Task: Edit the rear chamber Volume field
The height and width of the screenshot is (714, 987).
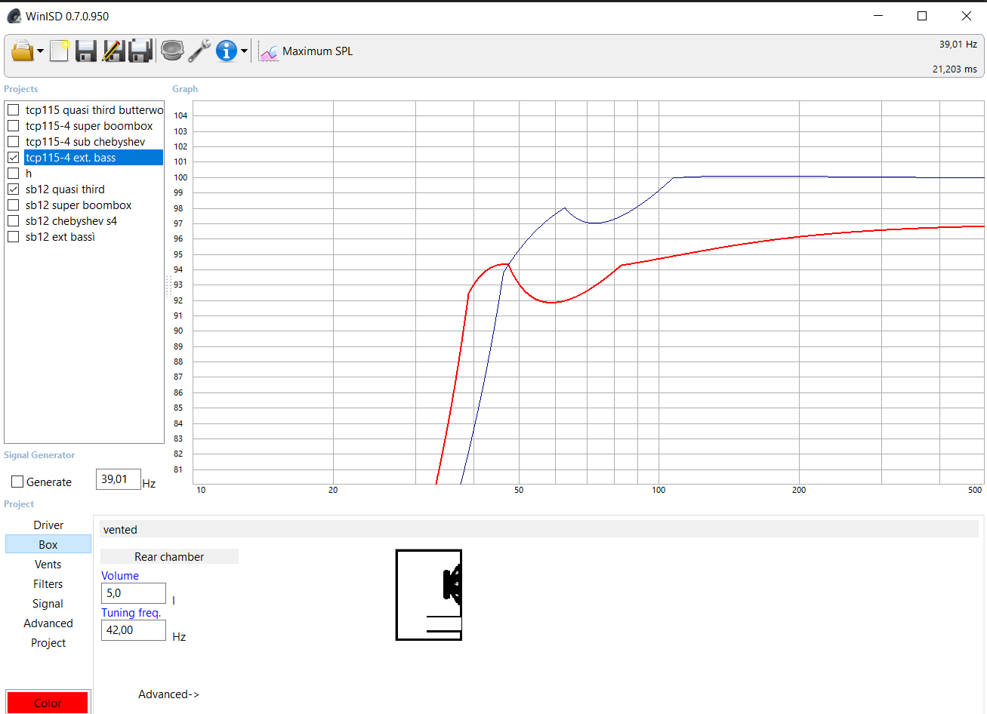Action: [x=134, y=593]
